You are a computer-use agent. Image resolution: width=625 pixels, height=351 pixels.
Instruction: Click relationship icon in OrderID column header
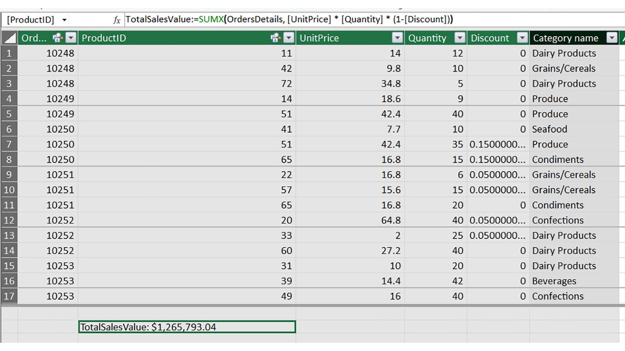[x=57, y=38]
